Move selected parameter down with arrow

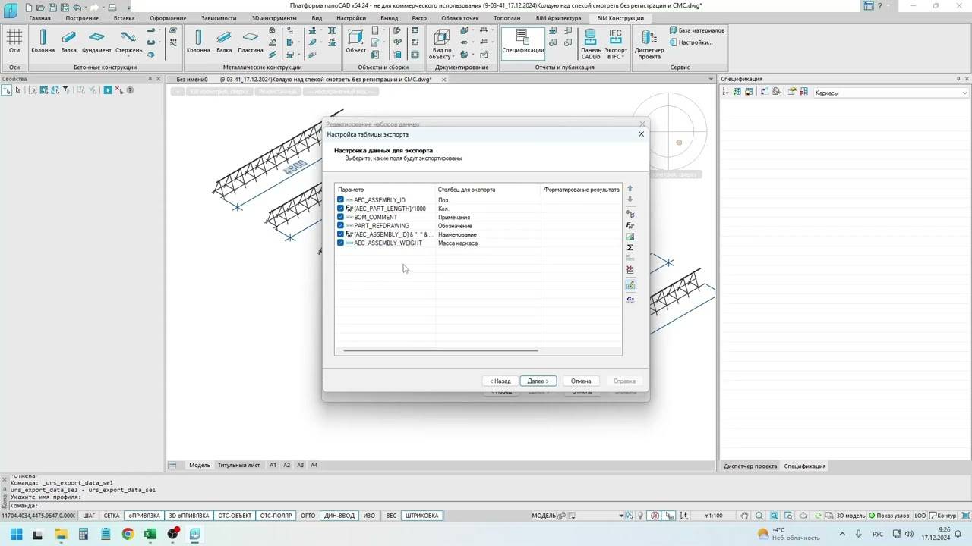coord(630,199)
